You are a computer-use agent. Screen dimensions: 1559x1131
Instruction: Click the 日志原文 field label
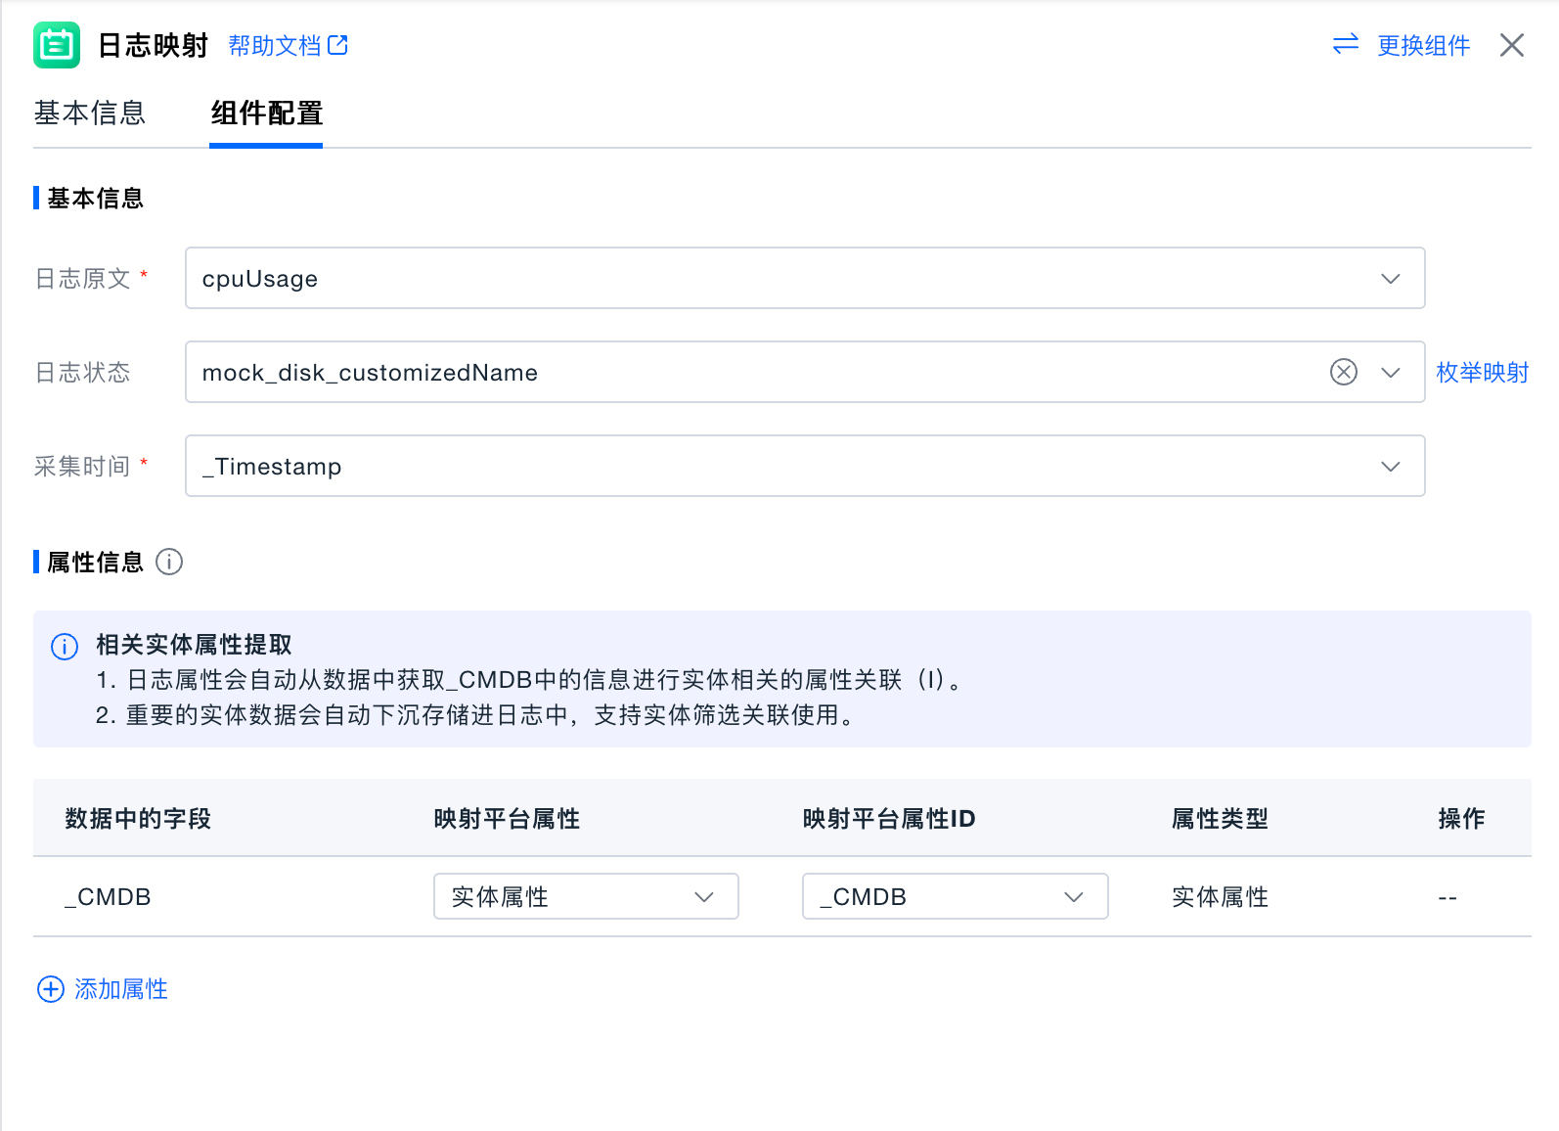82,278
